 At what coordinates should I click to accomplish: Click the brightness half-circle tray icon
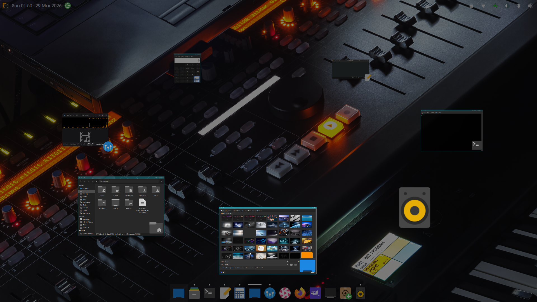[x=507, y=6]
